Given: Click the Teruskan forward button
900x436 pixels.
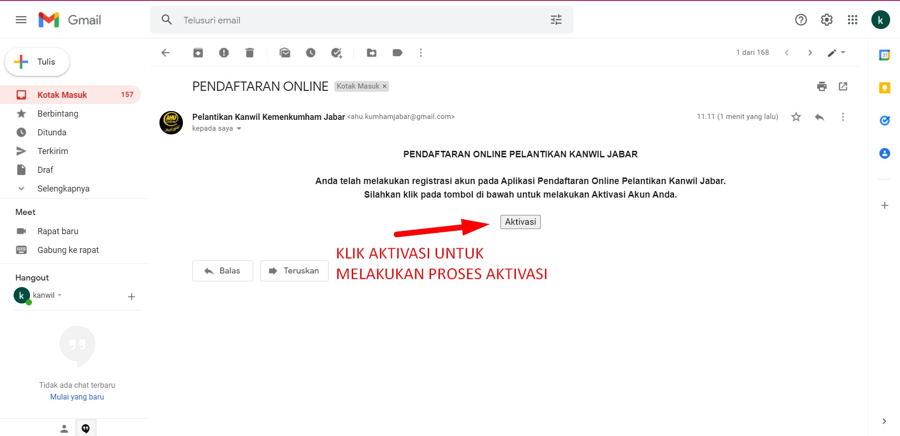Looking at the screenshot, I should [294, 271].
